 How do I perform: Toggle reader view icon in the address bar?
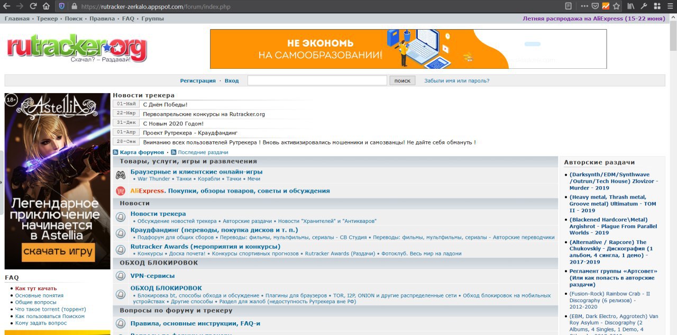tap(569, 6)
